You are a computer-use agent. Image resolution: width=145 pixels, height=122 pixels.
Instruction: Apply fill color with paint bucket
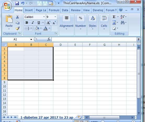point(37,28)
